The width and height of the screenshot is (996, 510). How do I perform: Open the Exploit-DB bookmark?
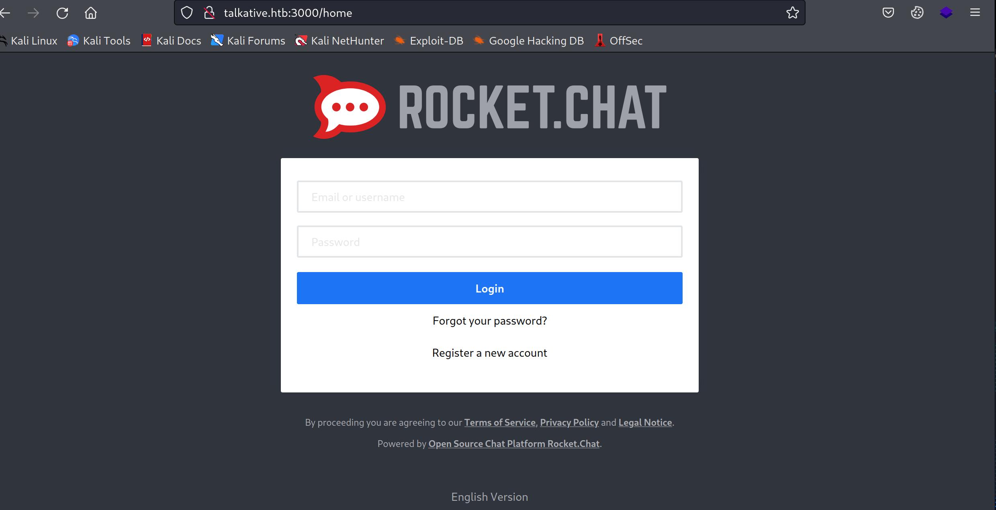tap(429, 41)
